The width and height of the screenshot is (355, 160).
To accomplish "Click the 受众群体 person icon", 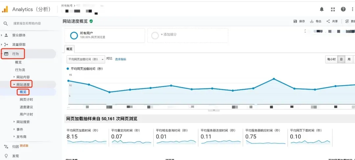I will pyautogui.click(x=6, y=35).
